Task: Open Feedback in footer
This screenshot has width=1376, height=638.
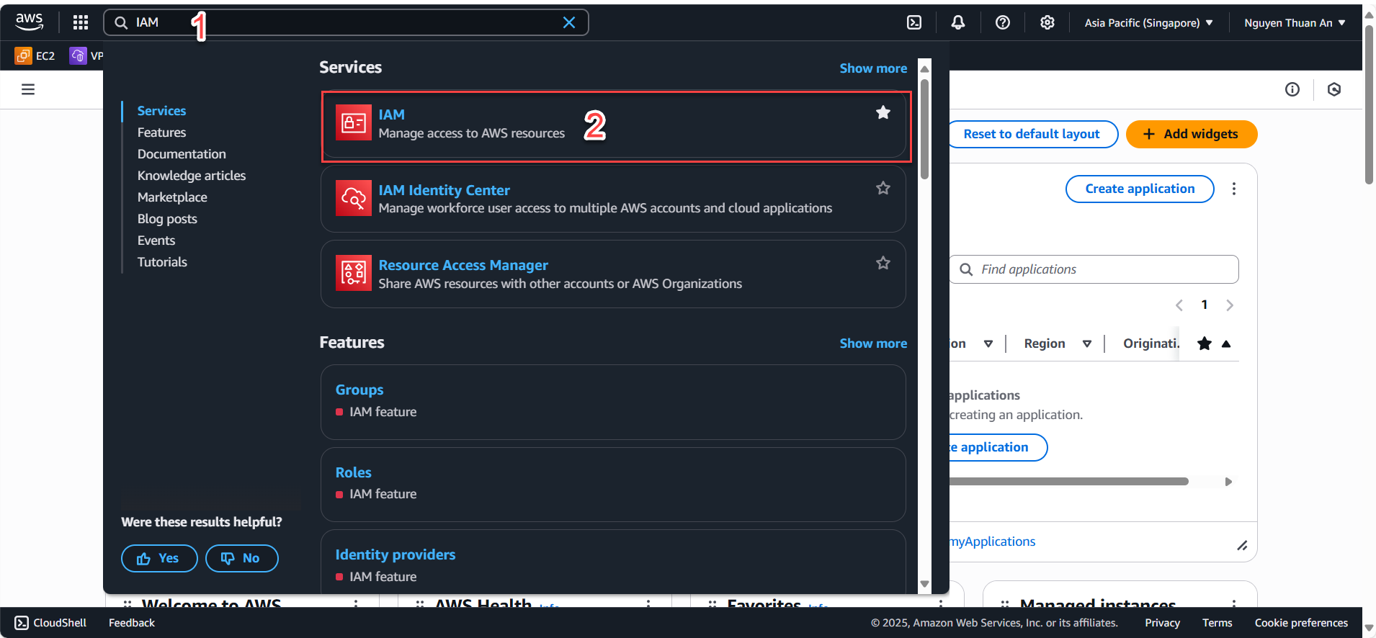Action: pos(132,623)
